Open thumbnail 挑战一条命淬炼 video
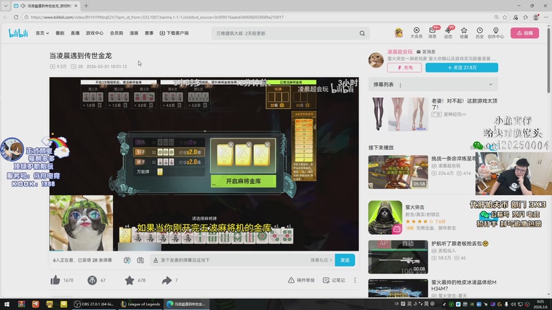 398,172
